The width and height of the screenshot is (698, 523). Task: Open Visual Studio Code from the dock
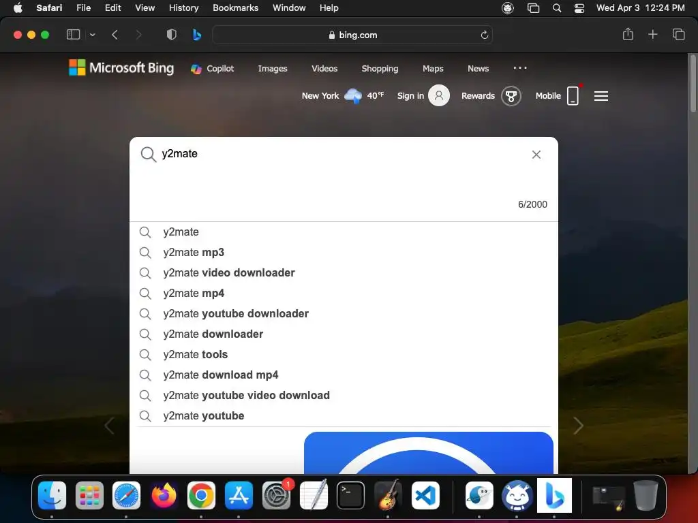tap(425, 495)
